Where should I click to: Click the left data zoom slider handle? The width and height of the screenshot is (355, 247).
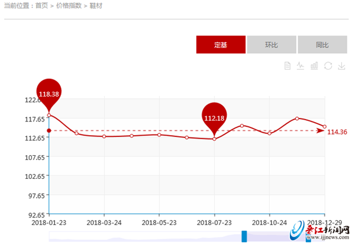click(244, 236)
